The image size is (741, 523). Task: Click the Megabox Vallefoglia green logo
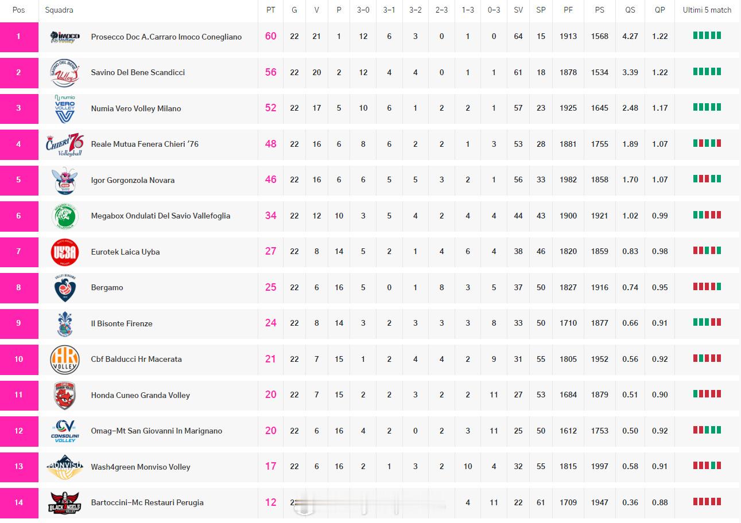click(65, 216)
